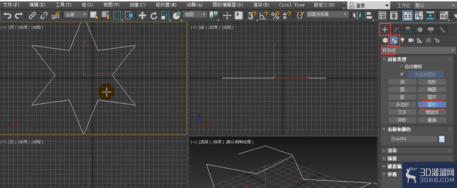
Task: Click the 圆 circle shape button
Action: click(x=402, y=89)
